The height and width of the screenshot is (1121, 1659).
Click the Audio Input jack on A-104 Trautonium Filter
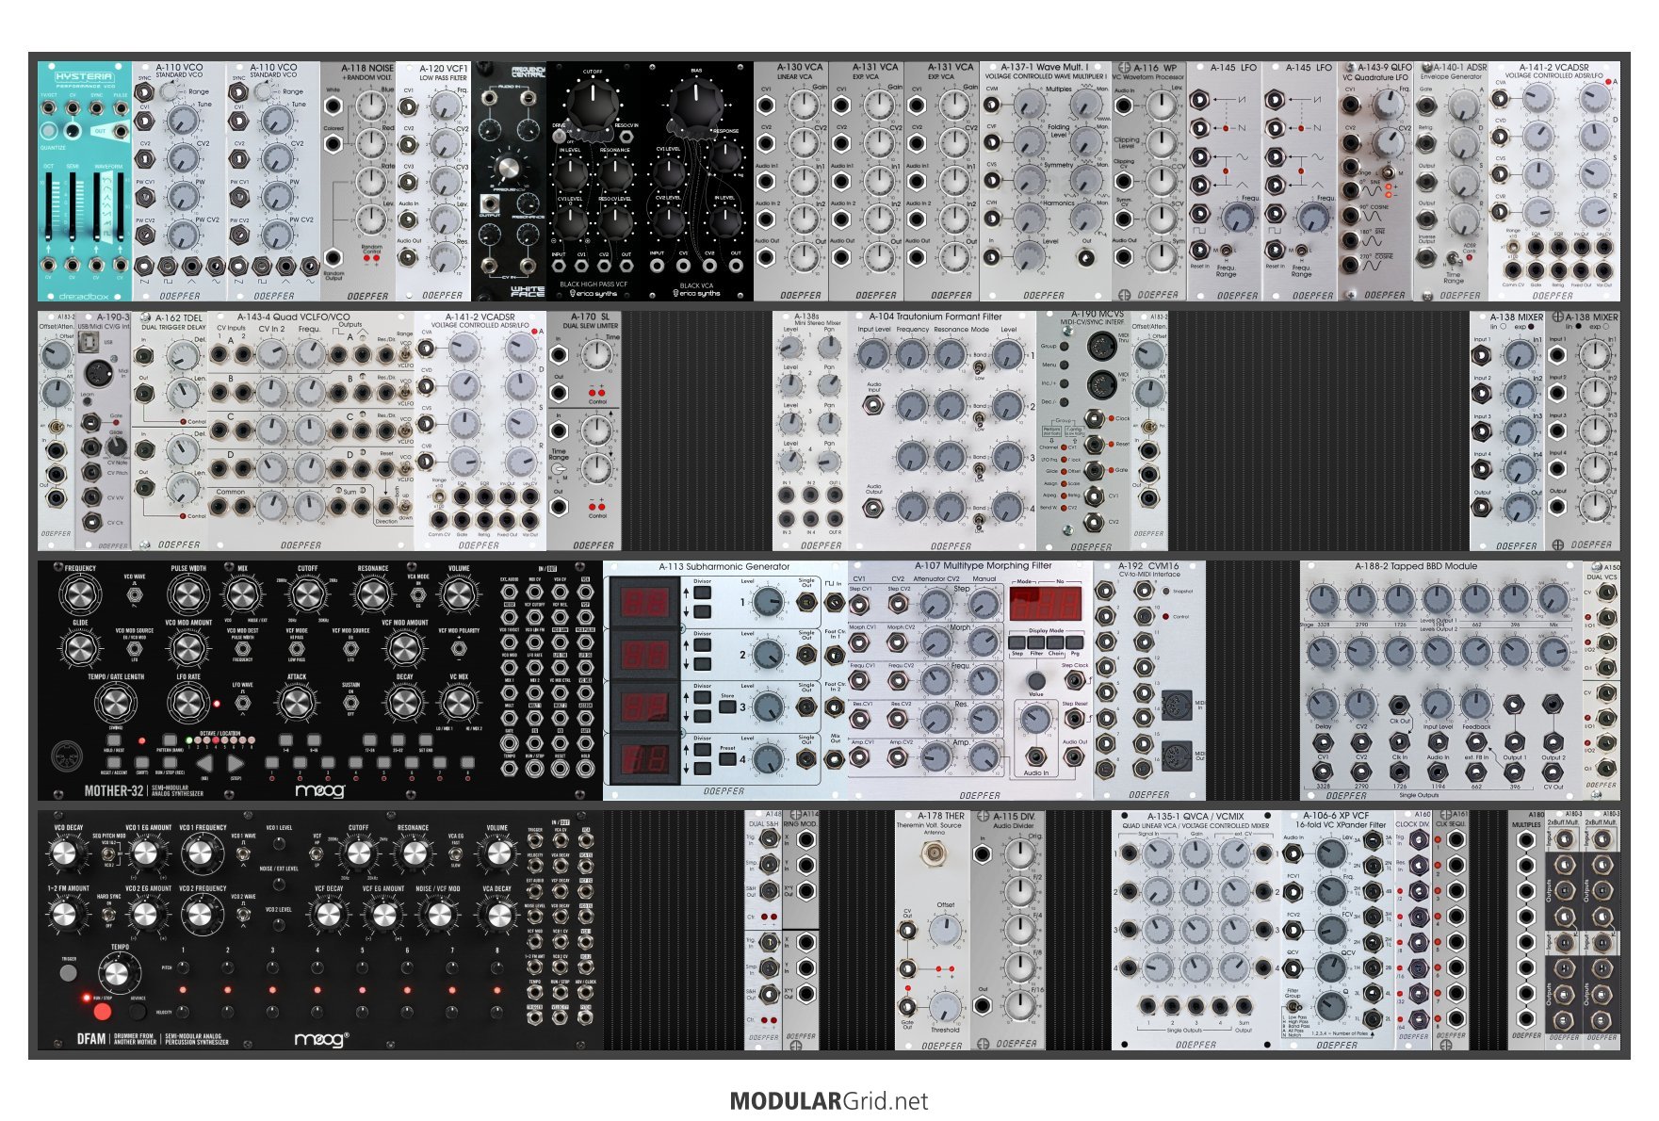coord(873,404)
